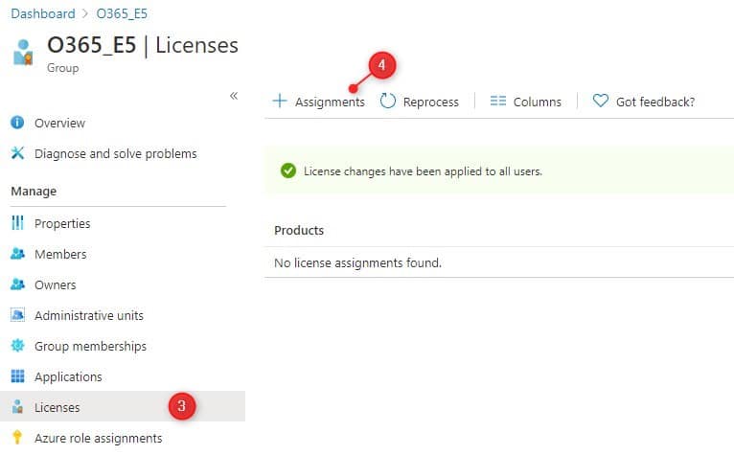Image resolution: width=734 pixels, height=455 pixels.
Task: Open Got feedback?
Action: point(654,102)
